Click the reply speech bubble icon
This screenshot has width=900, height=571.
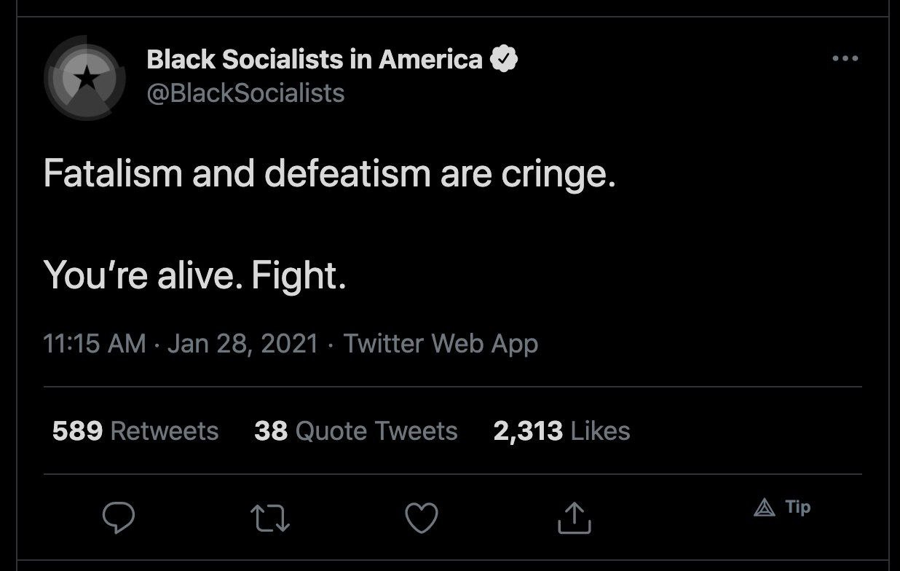[x=118, y=518]
